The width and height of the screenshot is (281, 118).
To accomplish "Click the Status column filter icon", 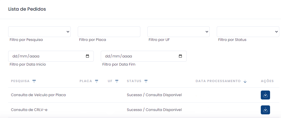I will (x=146, y=81).
